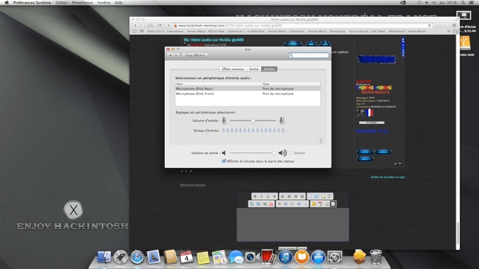
Task: Click Strikethrough in the forum reply editor
Action: pos(274,197)
